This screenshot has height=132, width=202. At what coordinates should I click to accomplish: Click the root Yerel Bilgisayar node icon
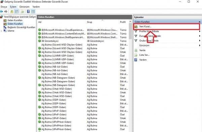point(1,17)
